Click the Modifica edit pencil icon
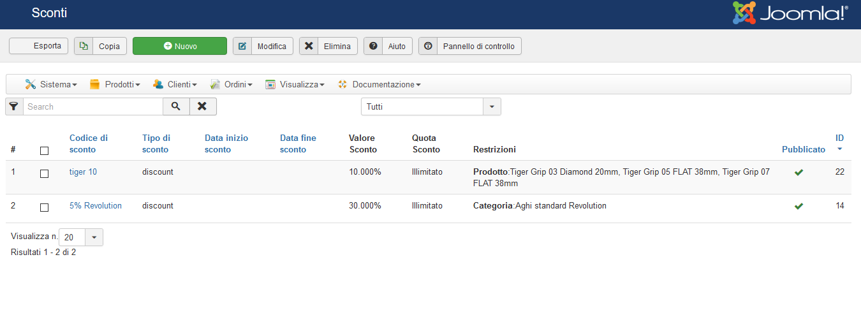This screenshot has height=315, width=861. 242,47
